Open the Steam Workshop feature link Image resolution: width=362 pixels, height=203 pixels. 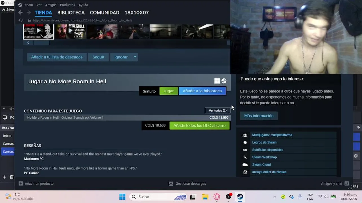pos(264,157)
